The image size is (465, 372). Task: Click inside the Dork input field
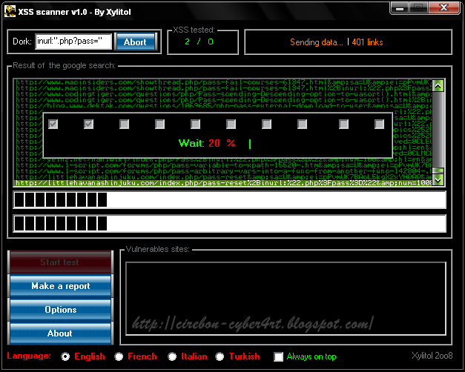pos(73,41)
